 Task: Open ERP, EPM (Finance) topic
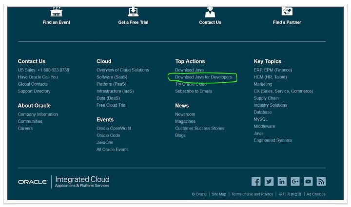[273, 70]
